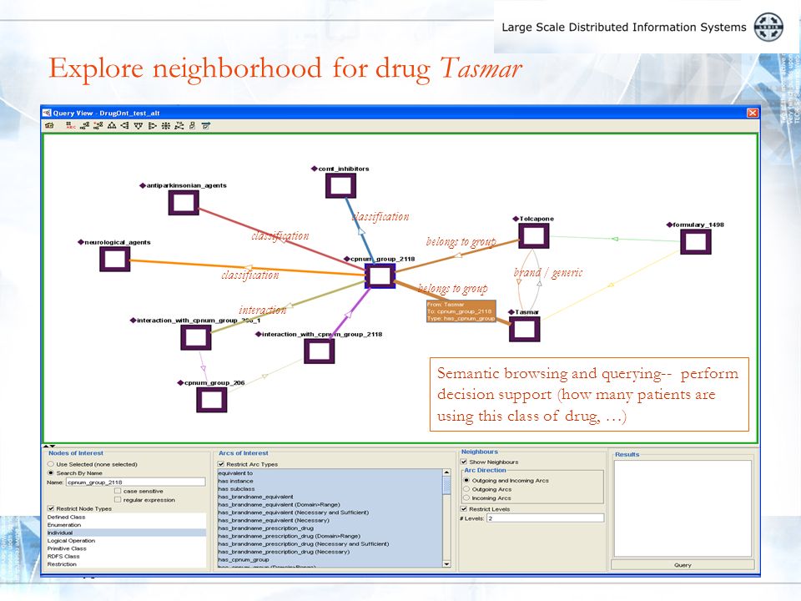Image resolution: width=801 pixels, height=601 pixels.
Task: Select 'Primitive Class' node type
Action: pos(127,548)
